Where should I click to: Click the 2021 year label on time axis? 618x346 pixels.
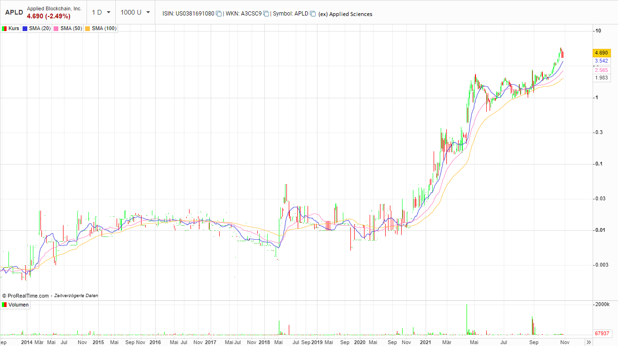pyautogui.click(x=426, y=342)
